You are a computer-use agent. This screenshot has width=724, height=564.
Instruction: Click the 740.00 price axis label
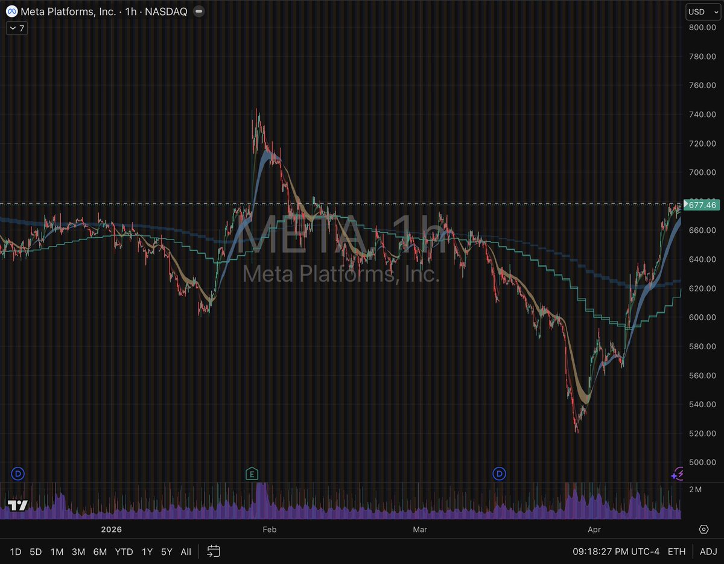[702, 114]
